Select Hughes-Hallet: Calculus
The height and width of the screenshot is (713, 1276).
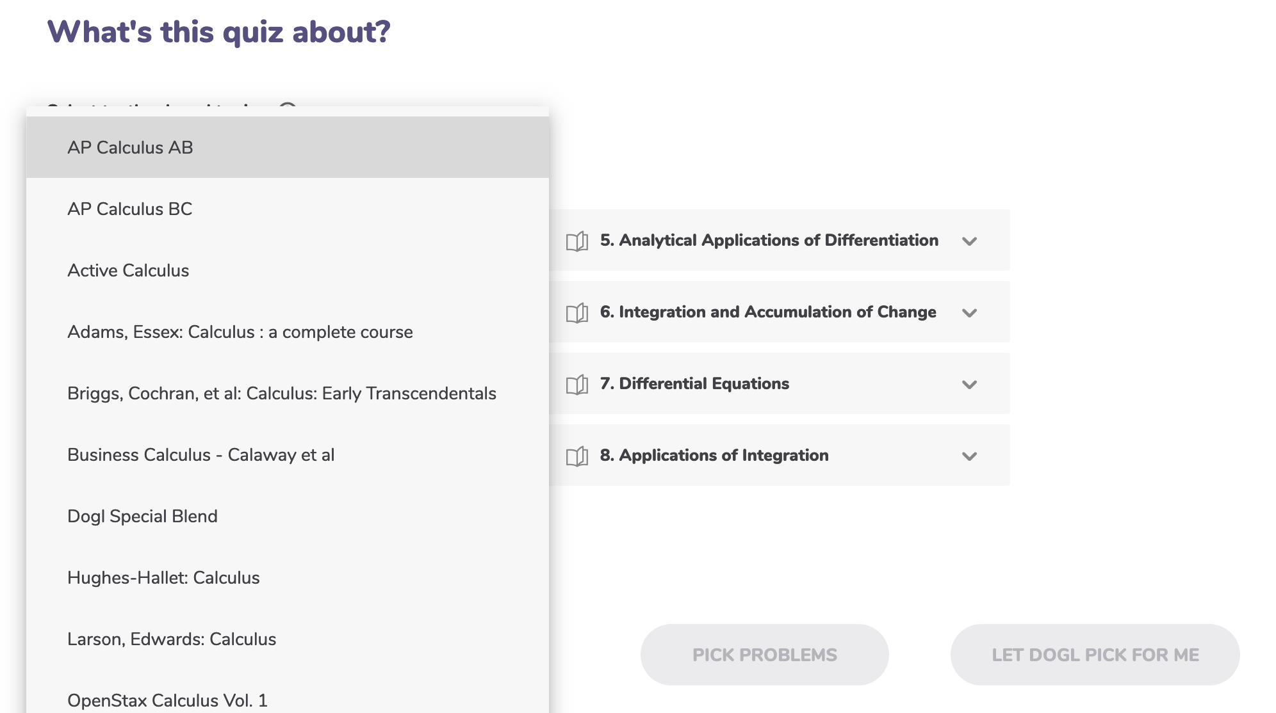pos(288,577)
